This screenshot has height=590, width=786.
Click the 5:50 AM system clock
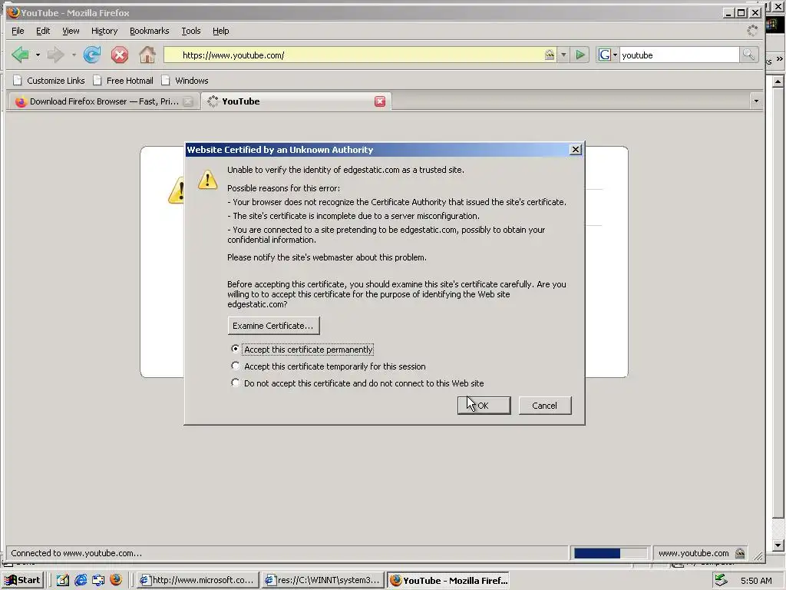click(756, 581)
